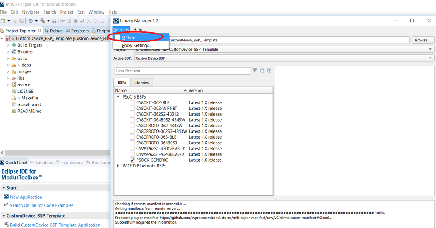Click the Disconnect debug icon
The height and width of the screenshot is (228, 436).
(82, 21)
